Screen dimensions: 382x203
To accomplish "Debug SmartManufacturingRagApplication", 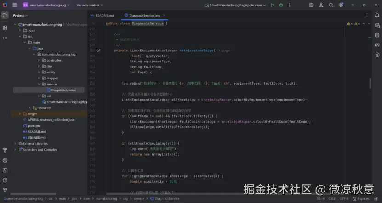I will coord(281,5).
